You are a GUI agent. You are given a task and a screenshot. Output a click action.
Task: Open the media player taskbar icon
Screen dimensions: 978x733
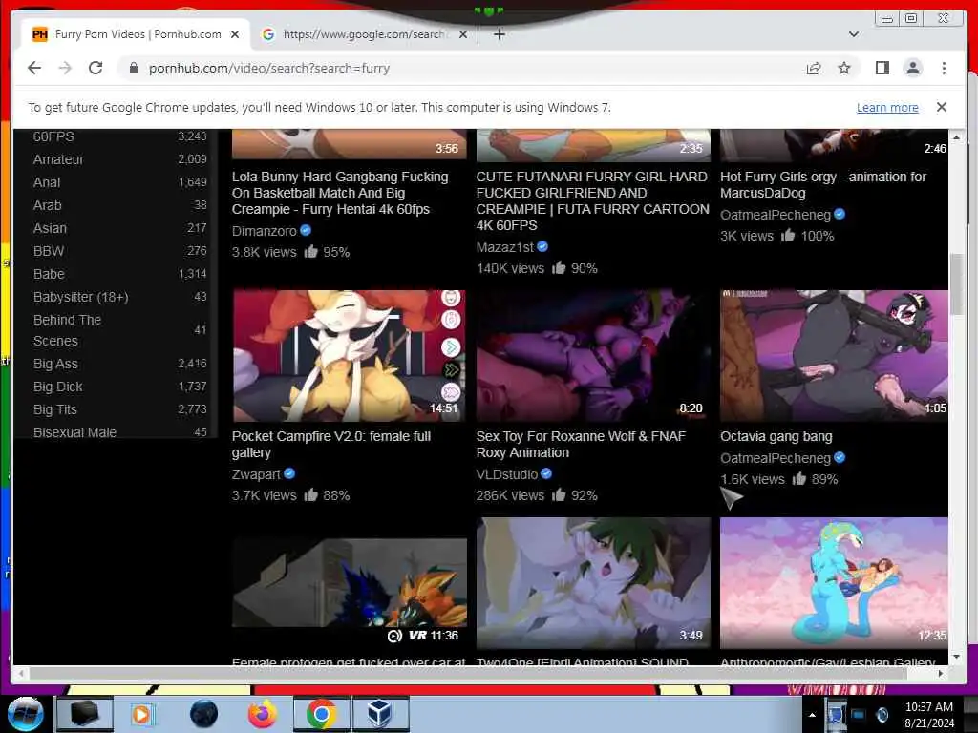[141, 714]
